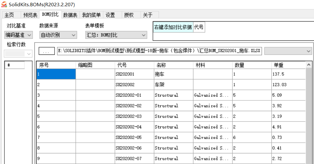Click cell SK202002-05

tap(134, 137)
